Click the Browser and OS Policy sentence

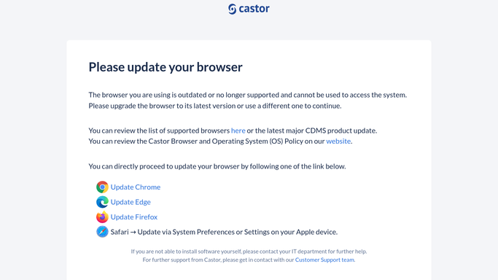[x=220, y=141]
